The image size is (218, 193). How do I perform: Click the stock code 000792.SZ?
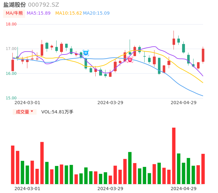[x=44, y=5]
